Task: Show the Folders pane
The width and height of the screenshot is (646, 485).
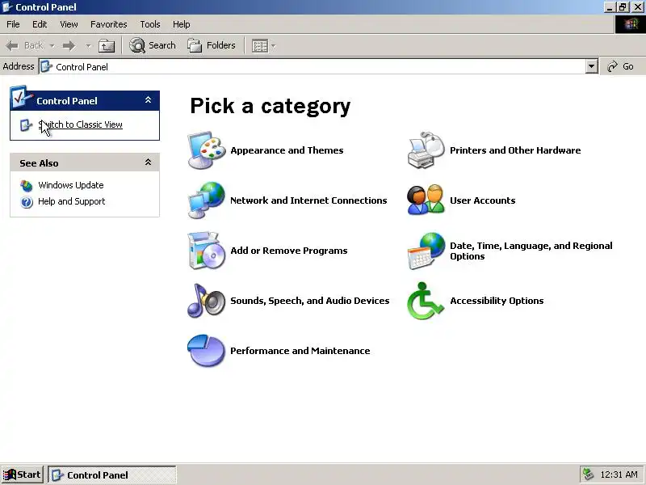Action: coord(212,45)
